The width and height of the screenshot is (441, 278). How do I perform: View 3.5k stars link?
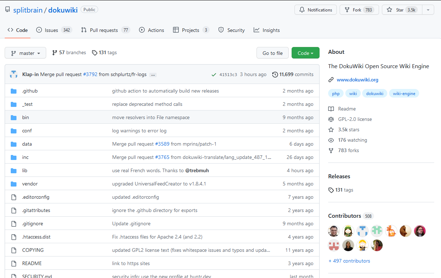click(x=344, y=129)
